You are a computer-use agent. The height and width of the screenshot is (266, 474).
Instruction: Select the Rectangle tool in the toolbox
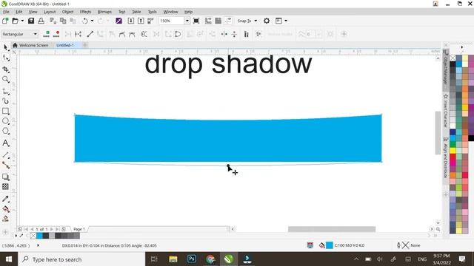pyautogui.click(x=6, y=111)
